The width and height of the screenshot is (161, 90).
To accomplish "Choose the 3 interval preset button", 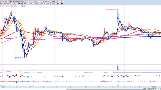I will 25,1.
